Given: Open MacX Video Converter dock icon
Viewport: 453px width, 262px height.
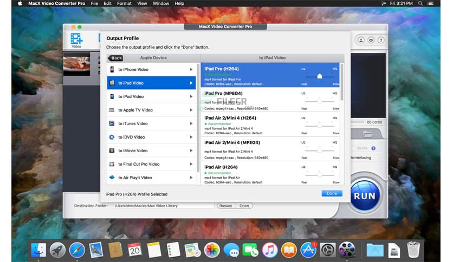Looking at the screenshot, I should point(347,250).
